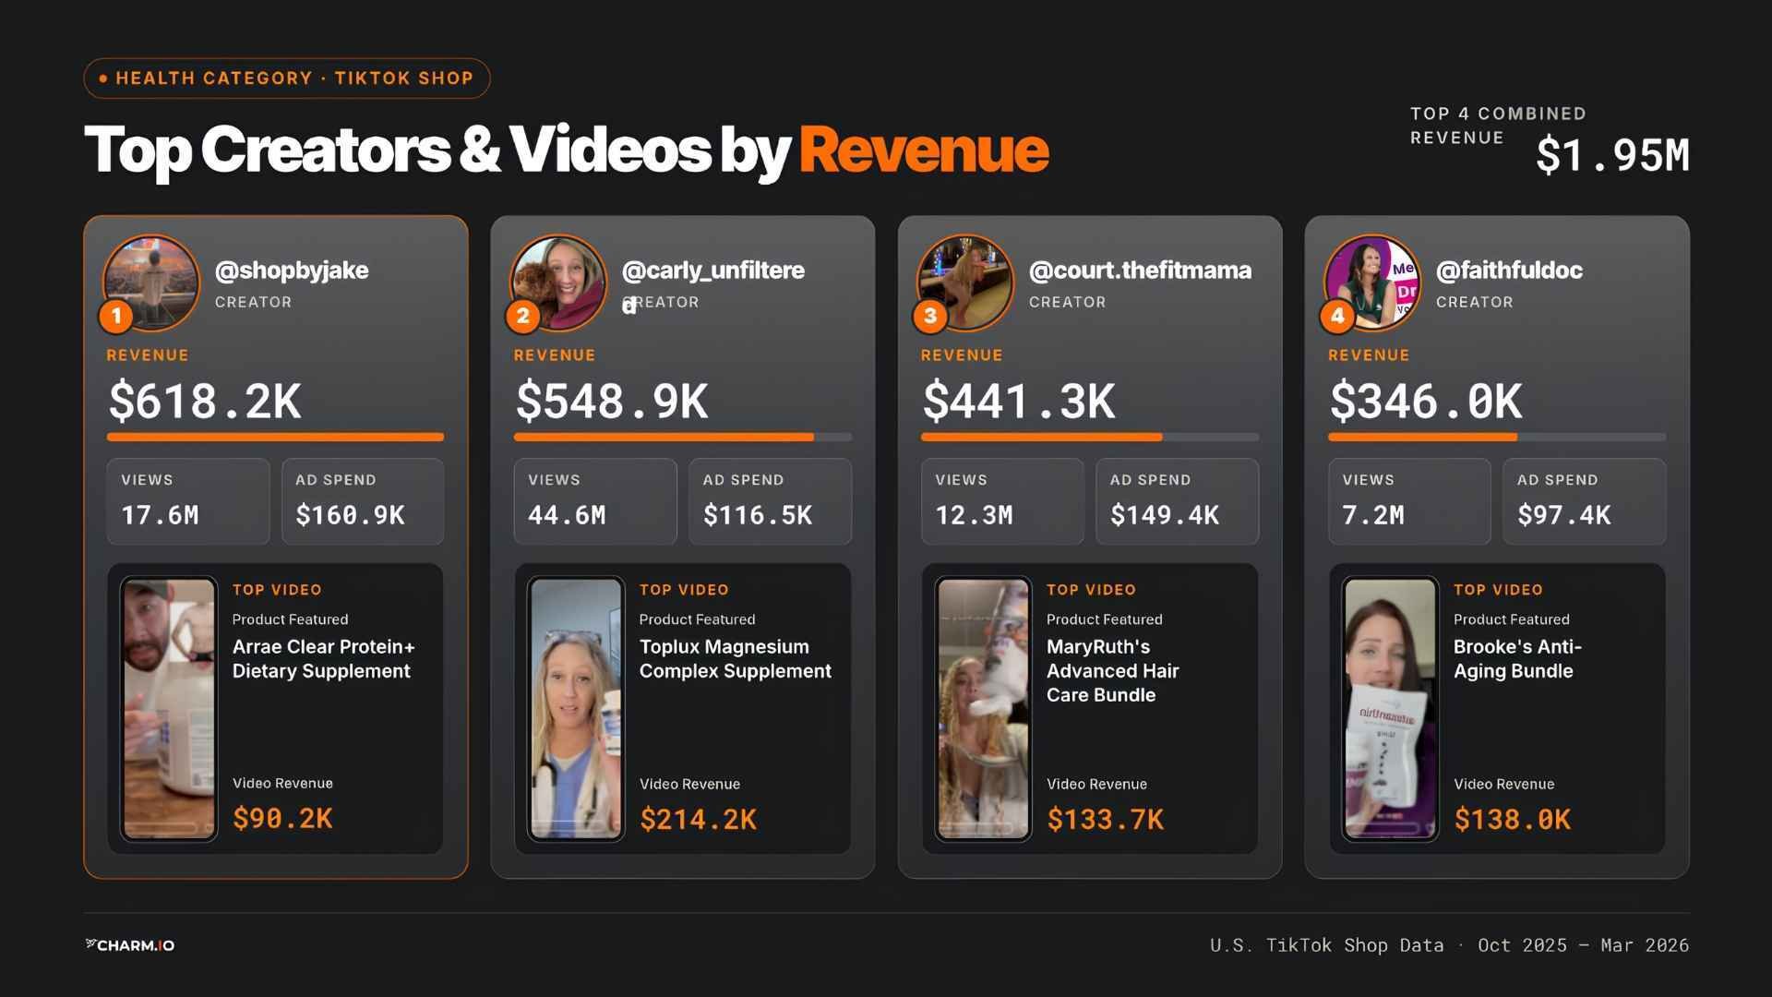Click the $160.9K ad spend box
The height and width of the screenshot is (997, 1772).
point(363,501)
